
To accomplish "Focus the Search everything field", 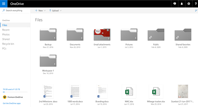I will click(15, 10).
